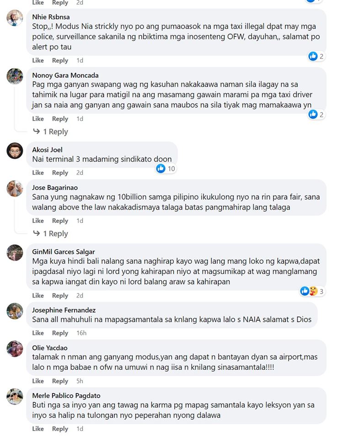Open Josephine Fernandez's name link
Viewport: 343px width, 437px height.
pos(64,310)
